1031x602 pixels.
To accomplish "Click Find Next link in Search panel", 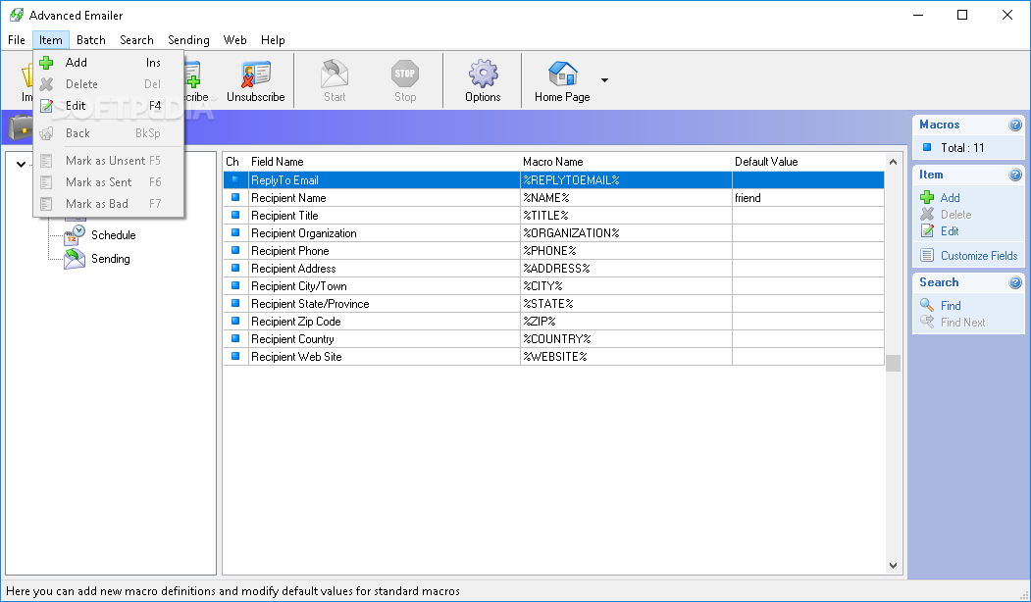I will pyautogui.click(x=962, y=323).
